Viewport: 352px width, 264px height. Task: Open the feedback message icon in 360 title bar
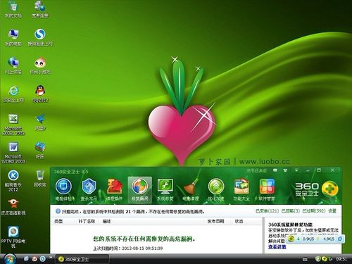[x=275, y=170]
